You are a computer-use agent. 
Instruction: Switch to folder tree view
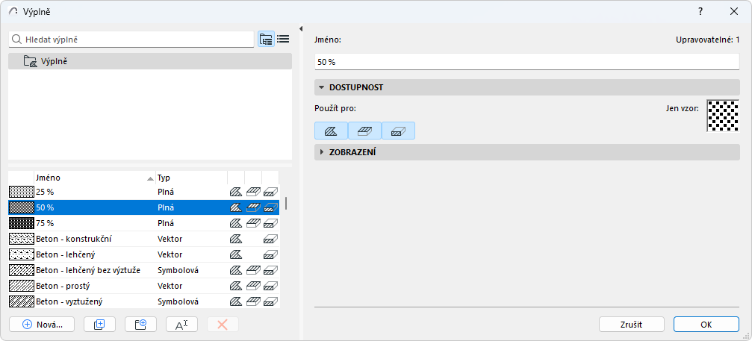coord(266,40)
